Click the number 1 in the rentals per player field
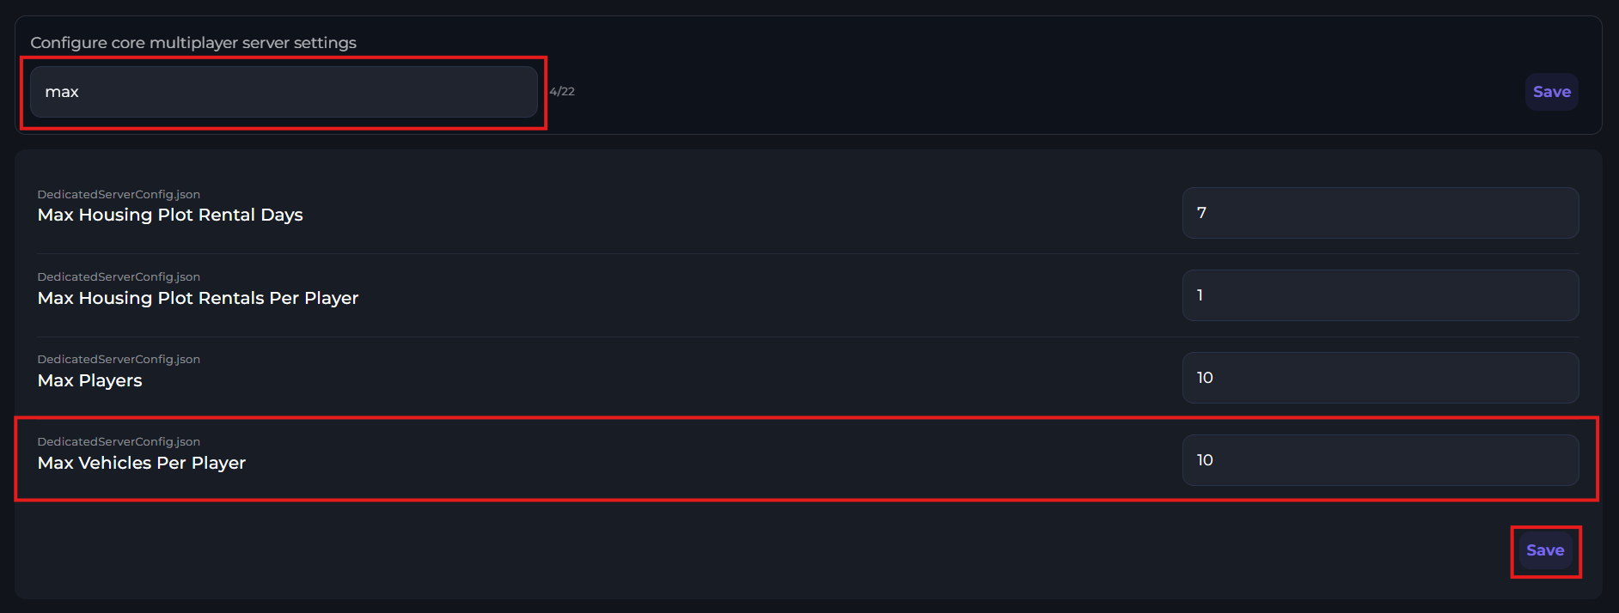This screenshot has width=1619, height=613. [x=1200, y=295]
